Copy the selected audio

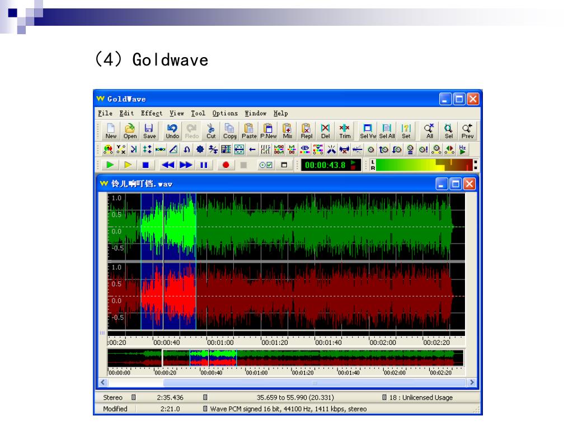pos(230,131)
